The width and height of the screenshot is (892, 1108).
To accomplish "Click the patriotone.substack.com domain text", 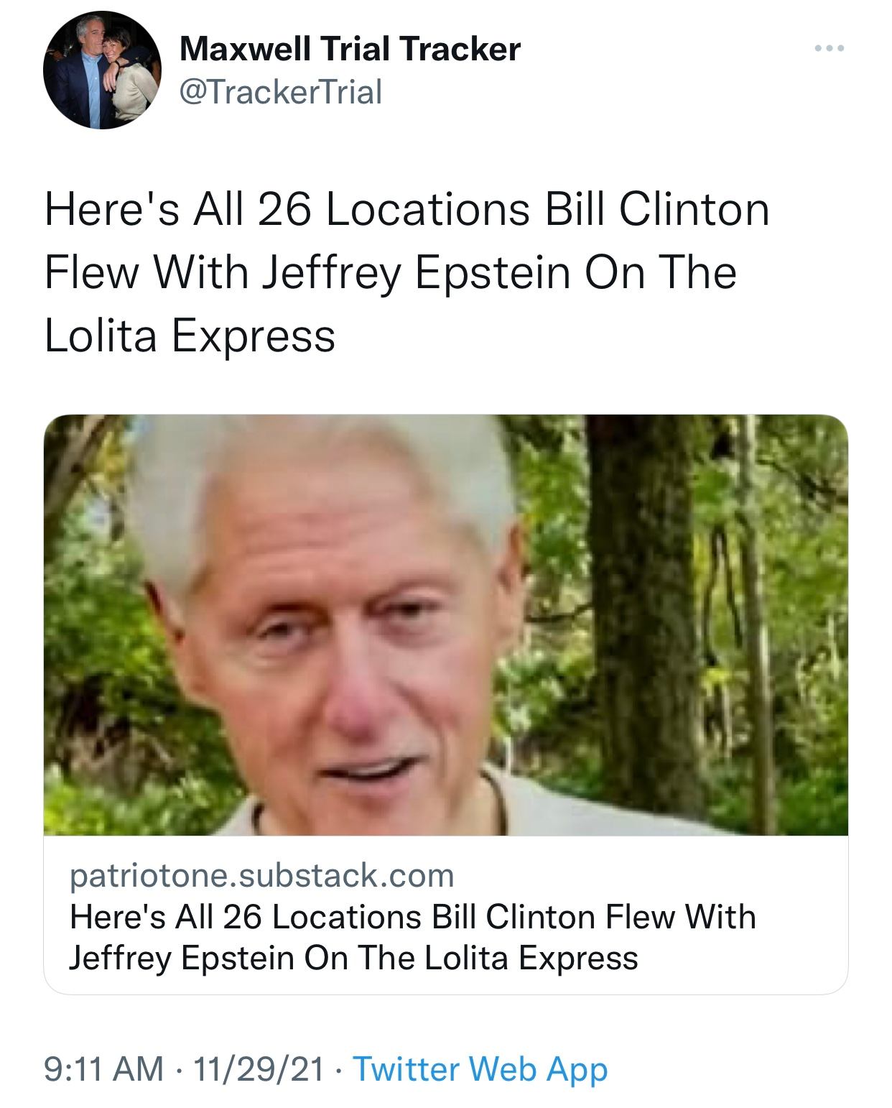I will (262, 876).
